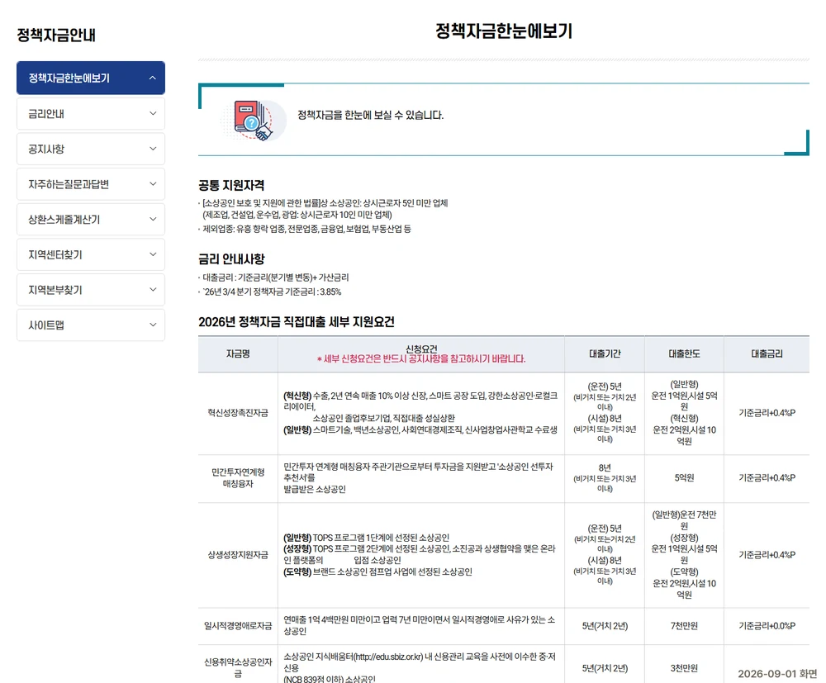
Task: Open the 공지사항 sidebar menu
Action: (91, 149)
